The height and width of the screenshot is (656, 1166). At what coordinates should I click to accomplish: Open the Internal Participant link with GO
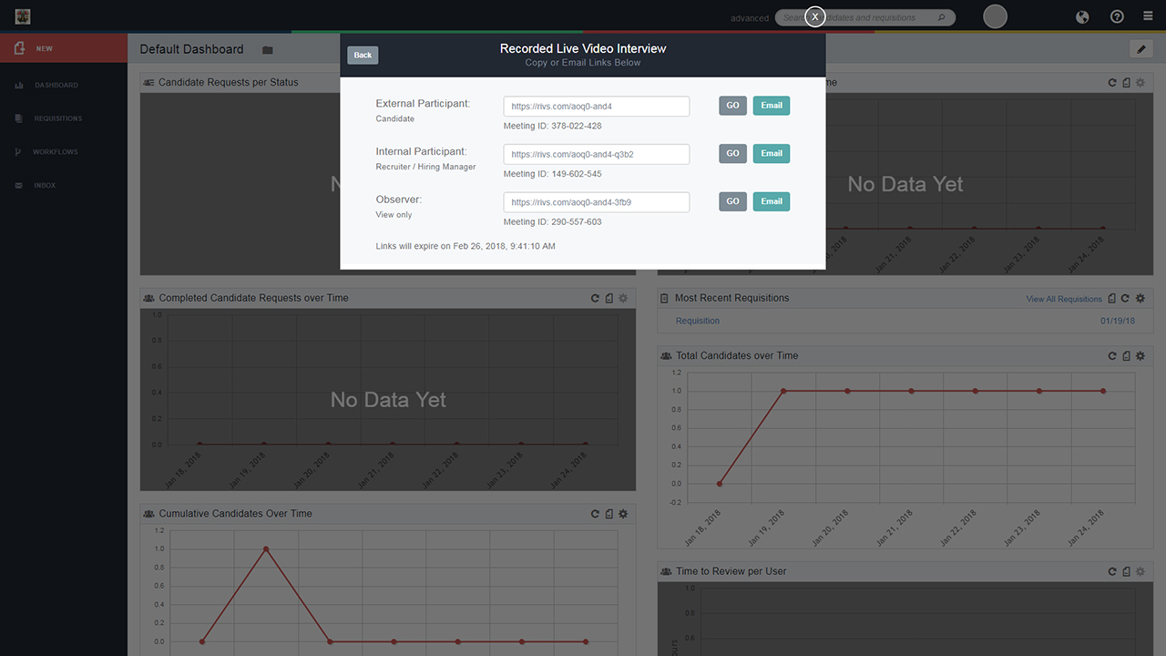click(732, 153)
